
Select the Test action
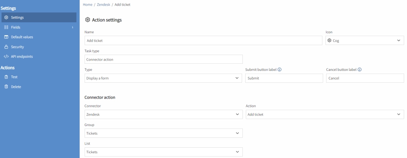tap(39, 77)
